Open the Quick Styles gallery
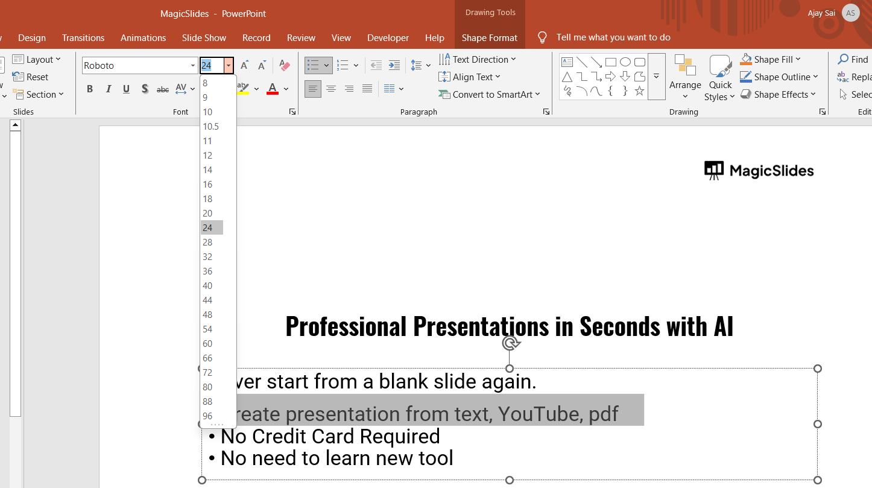872x488 pixels. (x=720, y=78)
